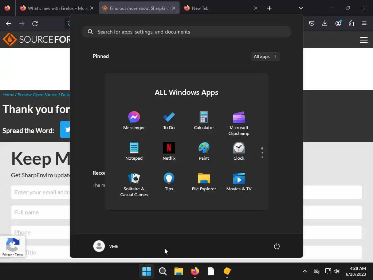Close the SharpEnviro tab
The height and width of the screenshot is (280, 373).
click(x=174, y=8)
